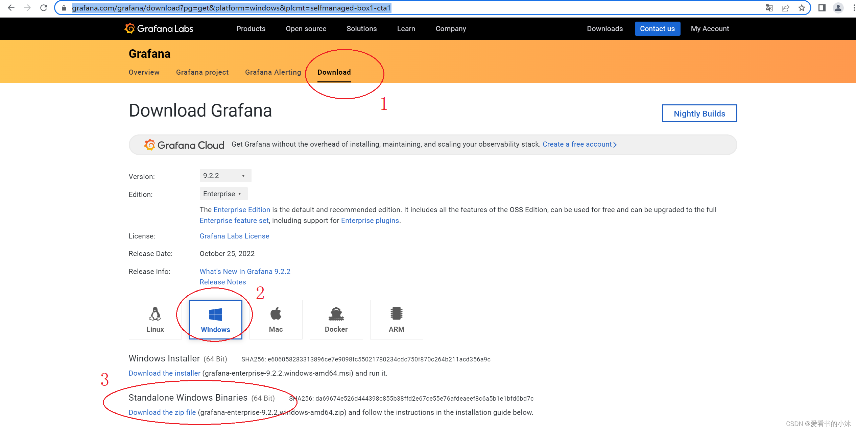
Task: Click Downloads in the top navigation
Action: pos(605,29)
